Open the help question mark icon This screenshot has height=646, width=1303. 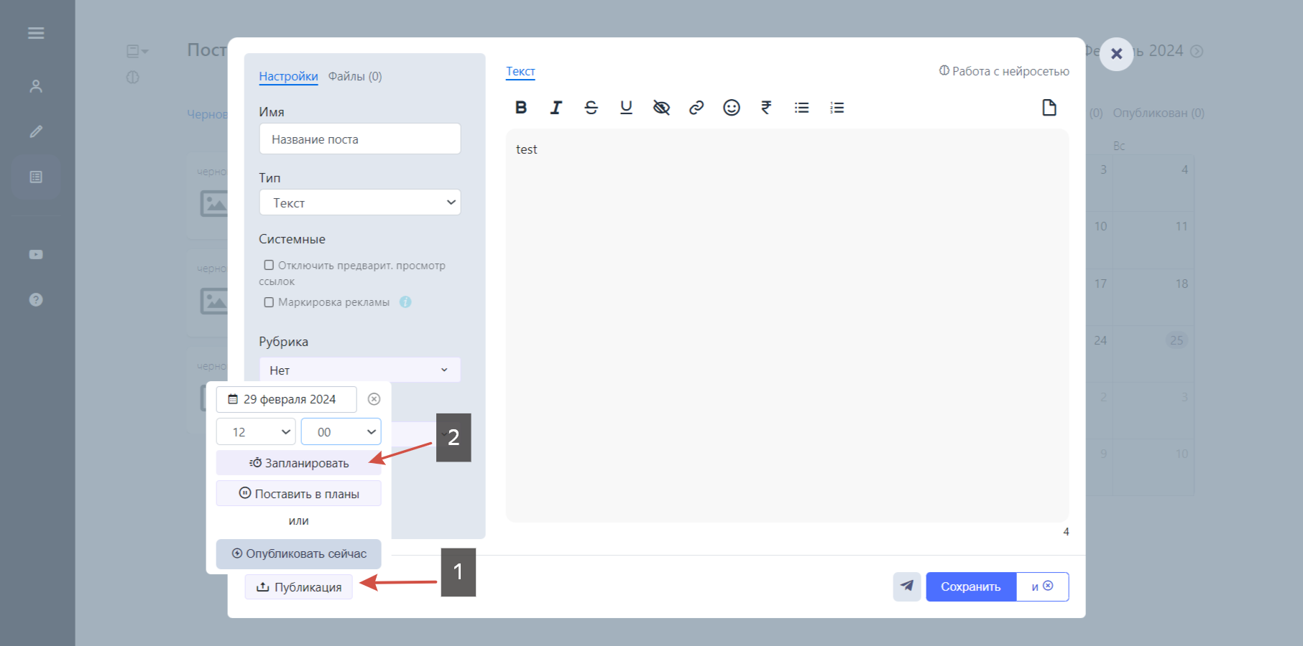coord(36,299)
